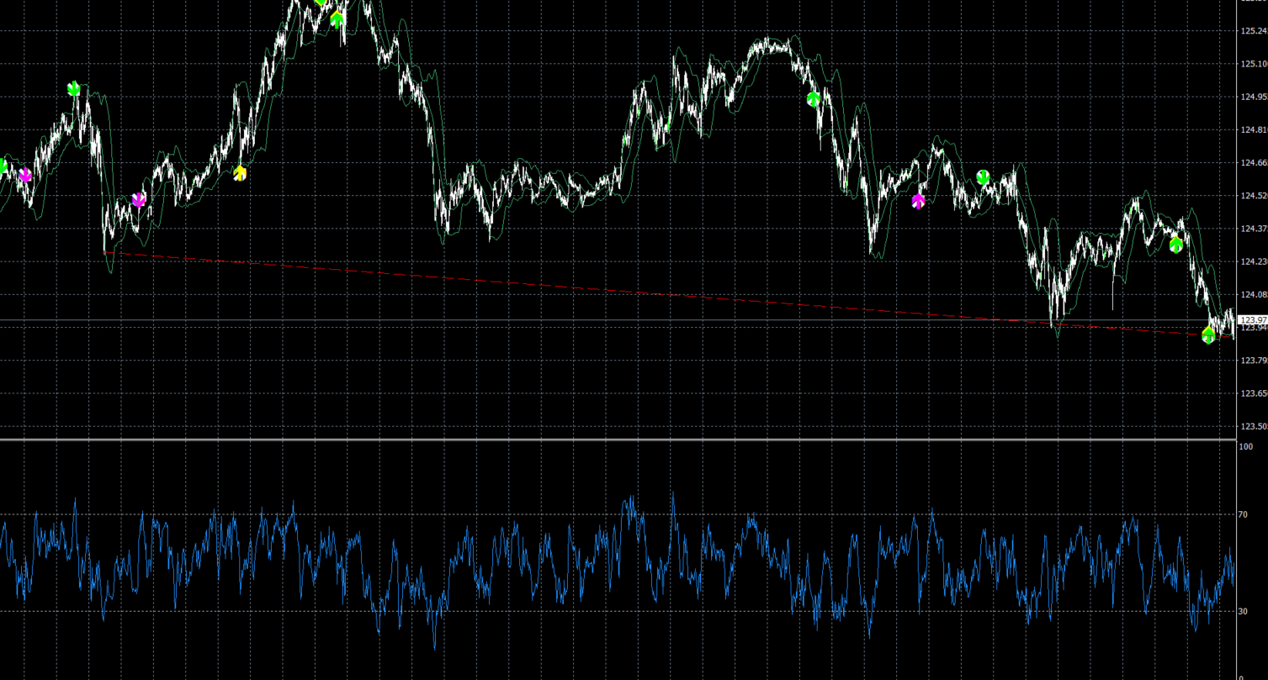The width and height of the screenshot is (1268, 680).
Task: Click the 70 level label on the oscillator scale
Action: click(x=1244, y=514)
